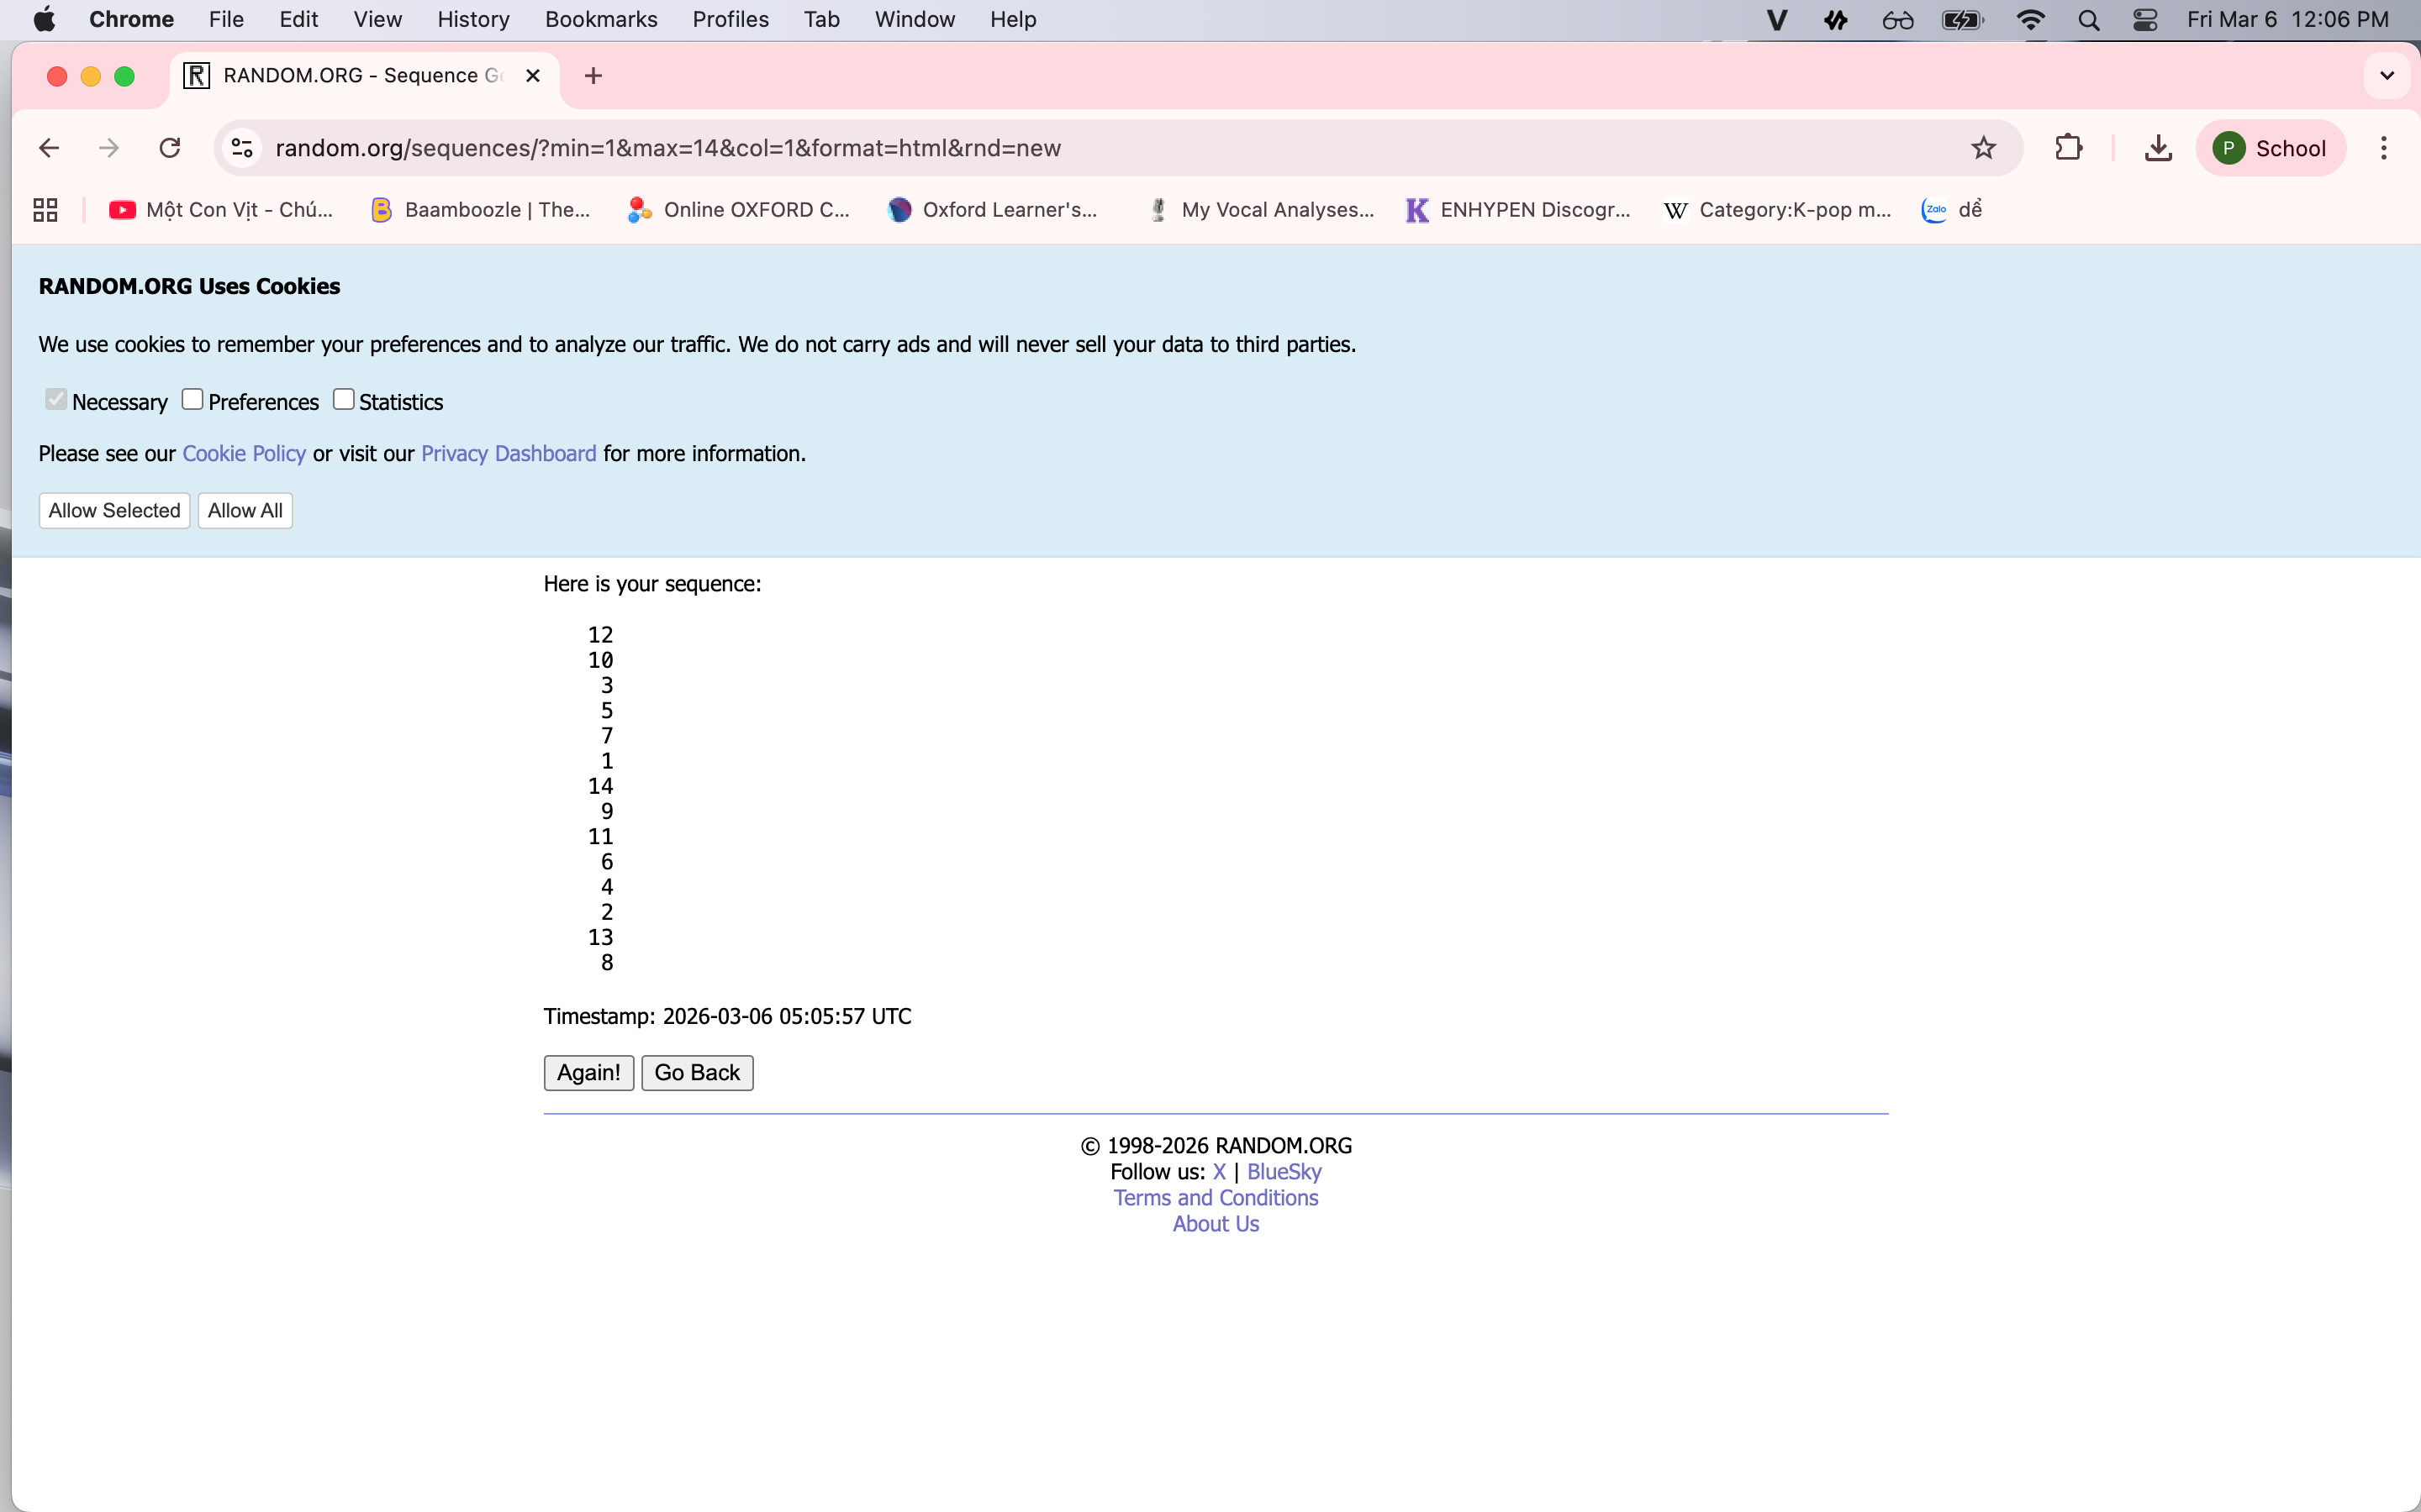Enable the Statistics cookies checkbox
This screenshot has width=2421, height=1512.
click(x=343, y=400)
